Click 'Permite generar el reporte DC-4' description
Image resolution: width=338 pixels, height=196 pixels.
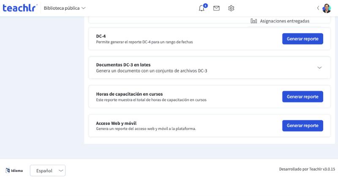144,42
